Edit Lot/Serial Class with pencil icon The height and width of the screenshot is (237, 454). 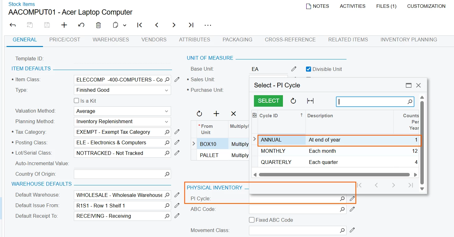tap(177, 153)
